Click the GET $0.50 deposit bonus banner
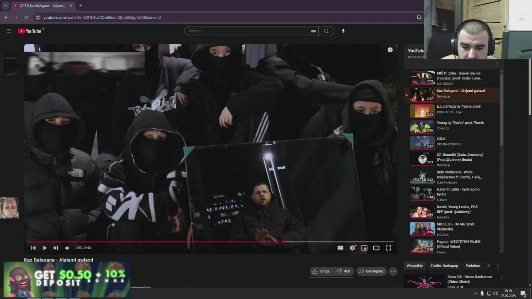This screenshot has width=532, height=299. 67,279
